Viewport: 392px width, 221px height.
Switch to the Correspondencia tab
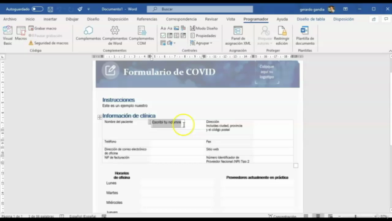pyautogui.click(x=181, y=19)
